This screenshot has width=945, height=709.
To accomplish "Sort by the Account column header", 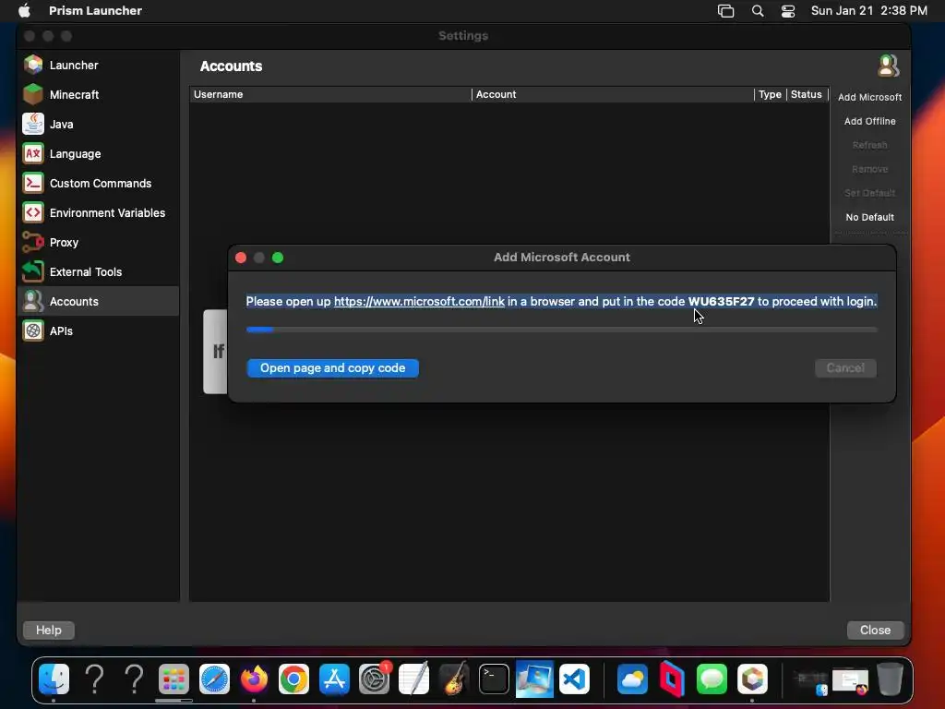I will pyautogui.click(x=613, y=94).
